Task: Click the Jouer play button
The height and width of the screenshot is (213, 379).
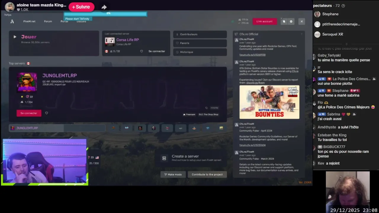Action: pyautogui.click(x=54, y=43)
